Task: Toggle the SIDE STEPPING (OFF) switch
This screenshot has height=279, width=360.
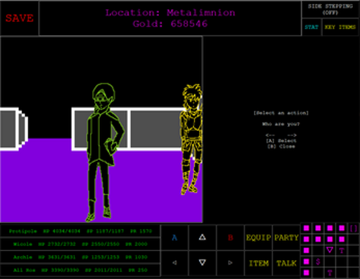Action: [x=330, y=10]
